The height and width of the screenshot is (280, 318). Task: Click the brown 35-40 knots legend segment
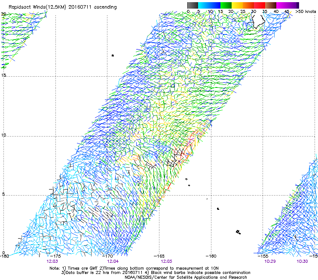click(x=271, y=5)
